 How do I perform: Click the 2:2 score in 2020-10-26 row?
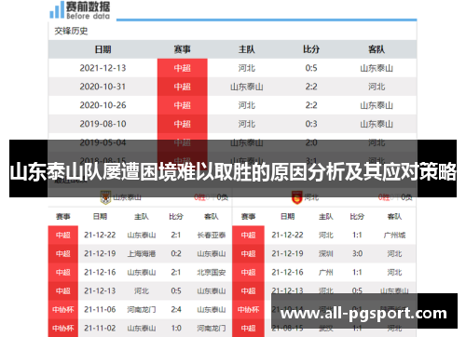click(x=311, y=105)
